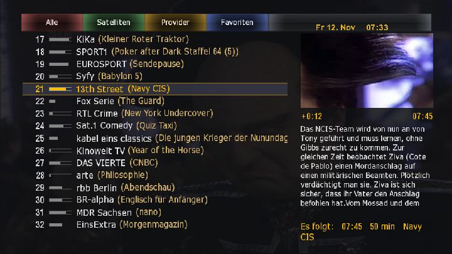The image size is (452, 254).
Task: Switch to the Alle tab
Action: point(52,22)
